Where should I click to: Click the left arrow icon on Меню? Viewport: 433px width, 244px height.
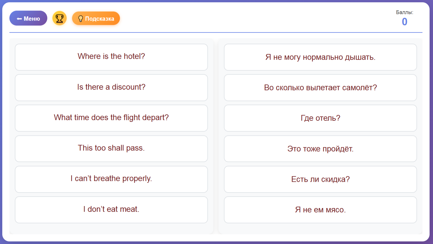(19, 19)
